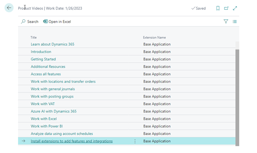Open Additional Resources link
The image size is (257, 153).
pos(48,67)
